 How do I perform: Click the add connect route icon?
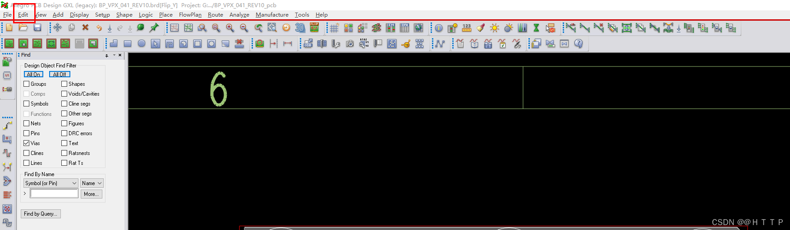(x=8, y=125)
